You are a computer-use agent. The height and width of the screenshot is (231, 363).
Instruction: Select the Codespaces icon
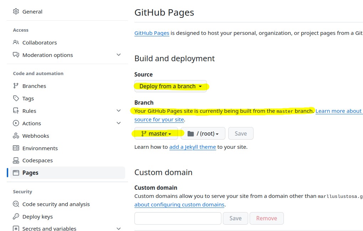(15, 160)
